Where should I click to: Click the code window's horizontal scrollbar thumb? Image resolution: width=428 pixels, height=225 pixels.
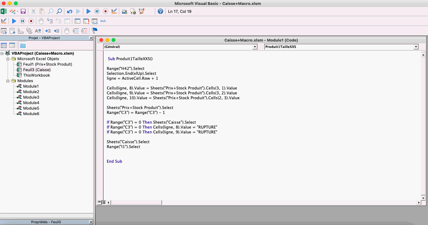(x=136, y=202)
